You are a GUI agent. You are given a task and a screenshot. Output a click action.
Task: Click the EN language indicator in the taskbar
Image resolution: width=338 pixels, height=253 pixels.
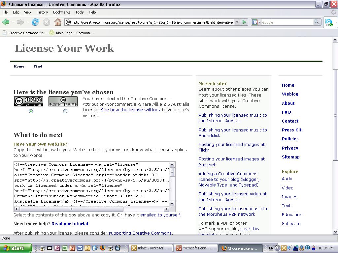point(271,248)
